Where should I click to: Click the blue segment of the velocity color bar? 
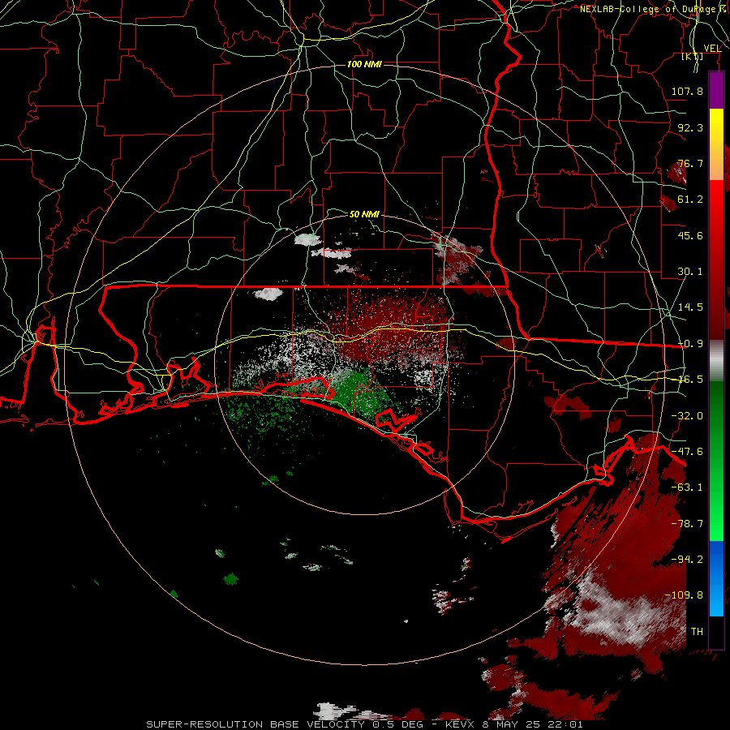tap(716, 578)
